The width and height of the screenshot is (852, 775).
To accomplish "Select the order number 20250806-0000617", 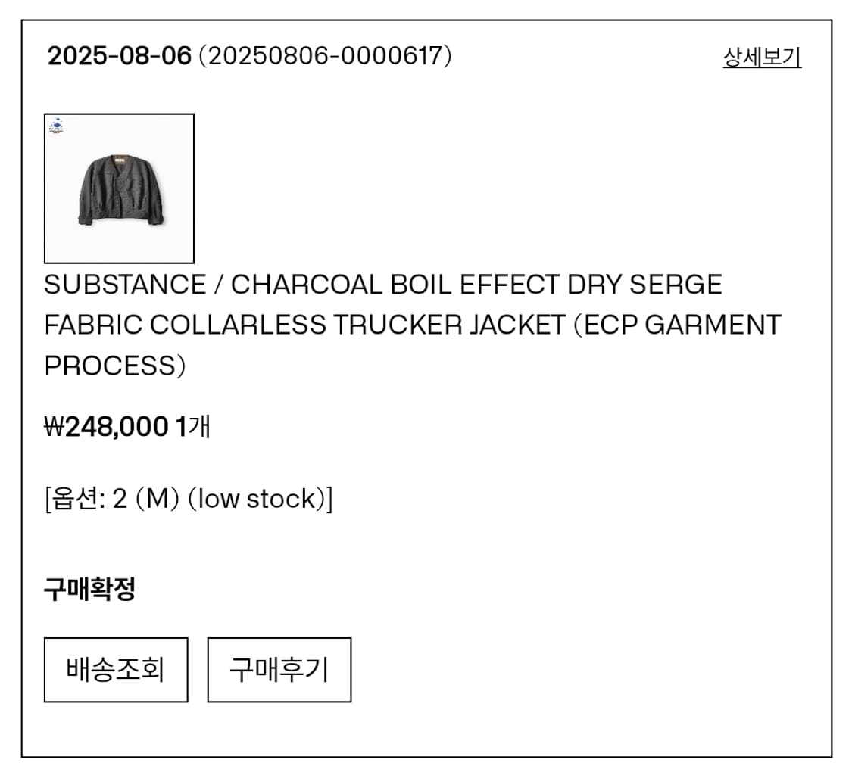I will tap(325, 56).
